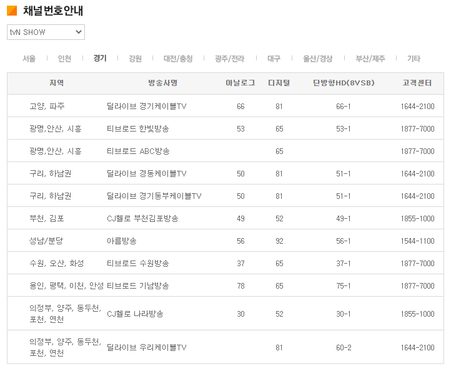This screenshot has height=369, width=451.
Task: Click the 49-1 HD channel cell
Action: coord(344,219)
